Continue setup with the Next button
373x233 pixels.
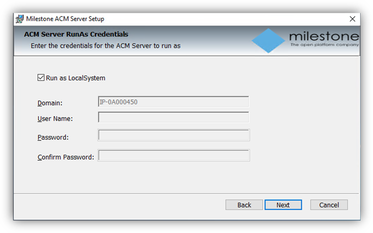tap(283, 205)
